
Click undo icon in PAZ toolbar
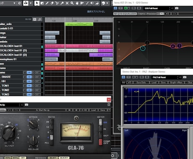(130, 82)
